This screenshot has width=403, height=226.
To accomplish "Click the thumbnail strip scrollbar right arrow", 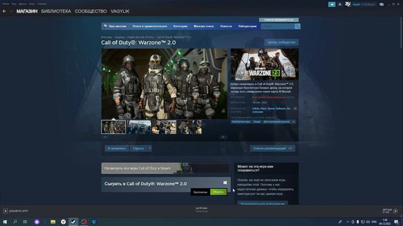I will coord(223,137).
